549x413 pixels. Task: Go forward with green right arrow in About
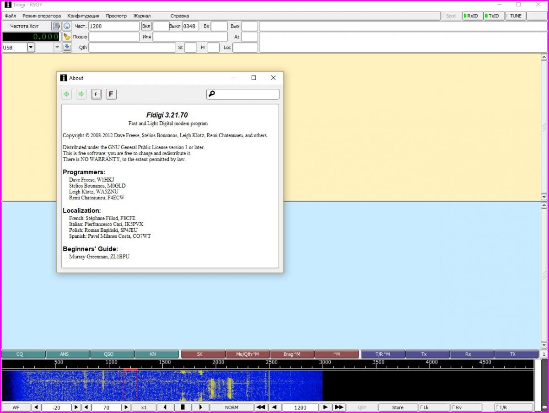pyautogui.click(x=81, y=94)
